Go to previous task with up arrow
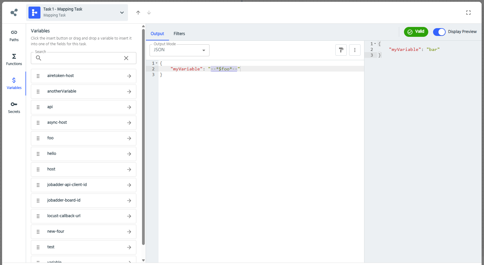This screenshot has height=265, width=484. pyautogui.click(x=138, y=13)
